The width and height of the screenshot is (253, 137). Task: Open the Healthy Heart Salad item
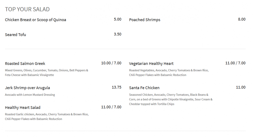[23, 107]
